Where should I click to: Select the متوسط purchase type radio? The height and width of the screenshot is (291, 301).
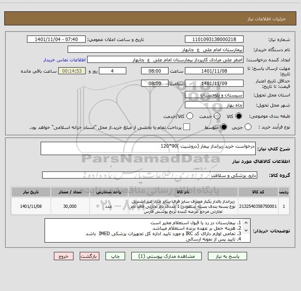(224, 127)
